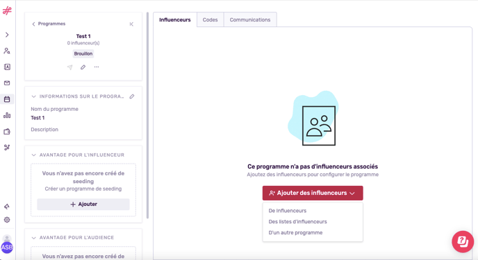Collapse Avantage pour l'audience section
This screenshot has height=260, width=478.
click(x=33, y=238)
